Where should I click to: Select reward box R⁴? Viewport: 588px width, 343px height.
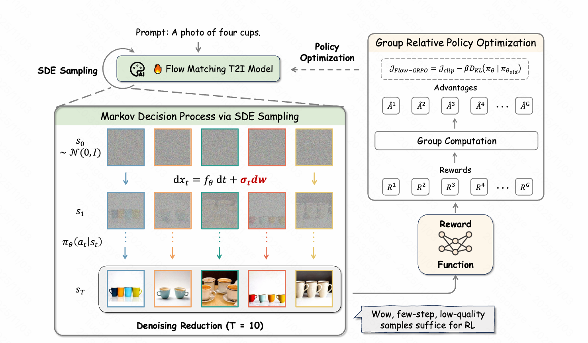point(480,187)
